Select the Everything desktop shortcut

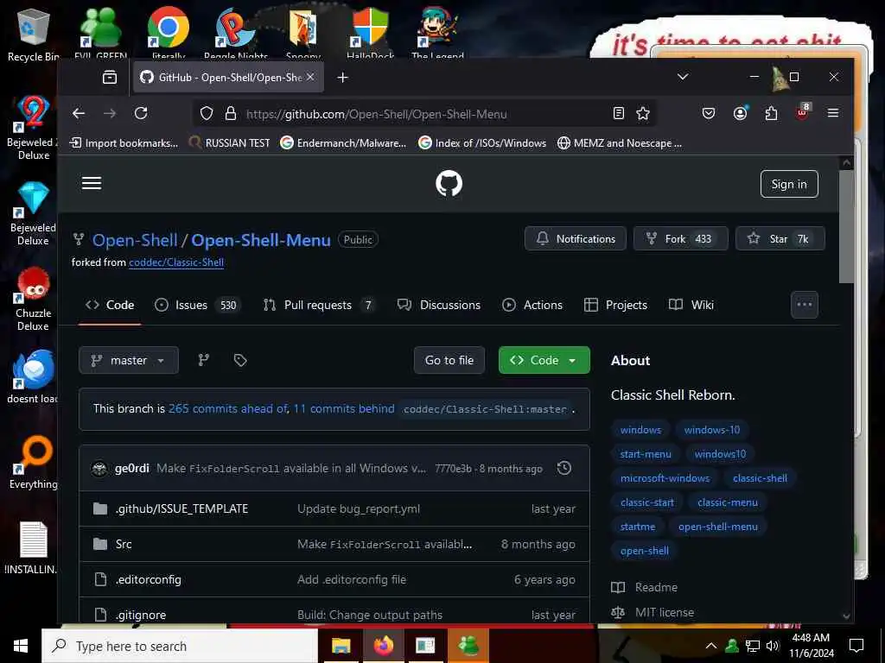(x=34, y=463)
